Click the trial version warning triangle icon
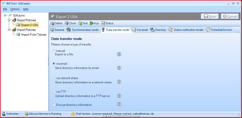242x118 pixels. [73, 114]
